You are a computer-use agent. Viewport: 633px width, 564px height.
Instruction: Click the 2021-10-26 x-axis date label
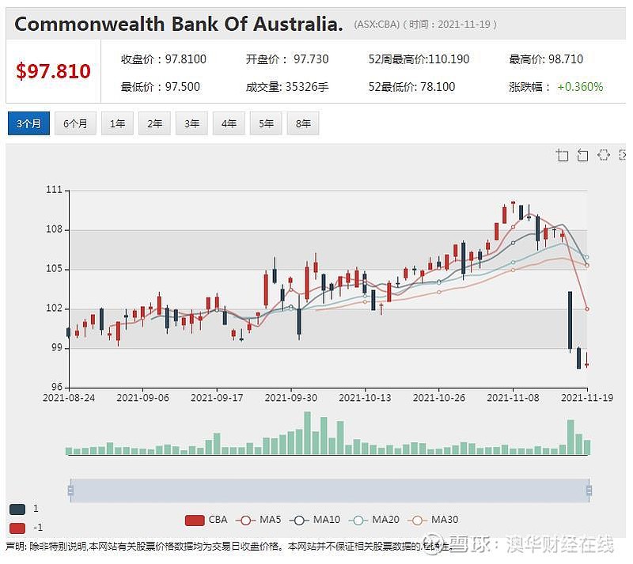tap(439, 398)
